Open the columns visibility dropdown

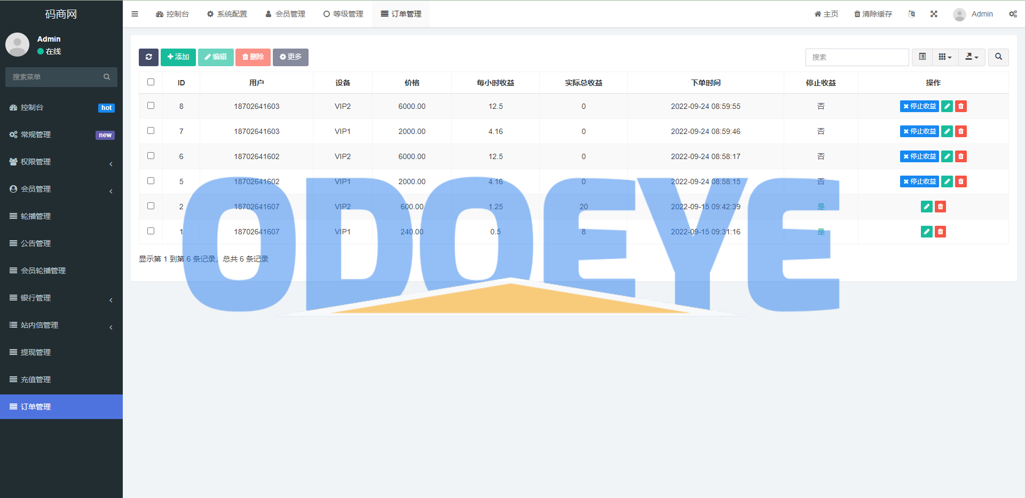point(945,57)
